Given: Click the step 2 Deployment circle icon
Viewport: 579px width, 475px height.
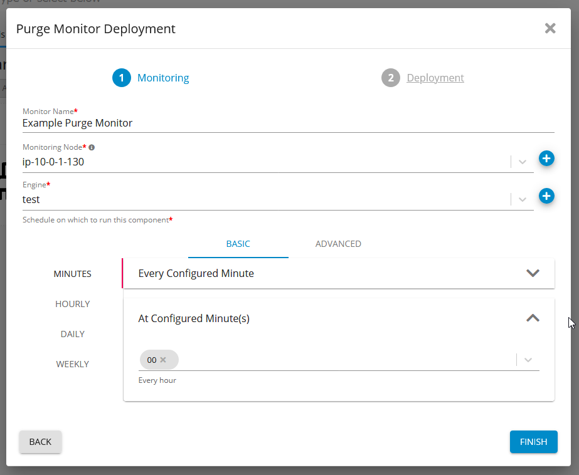Looking at the screenshot, I should click(390, 78).
